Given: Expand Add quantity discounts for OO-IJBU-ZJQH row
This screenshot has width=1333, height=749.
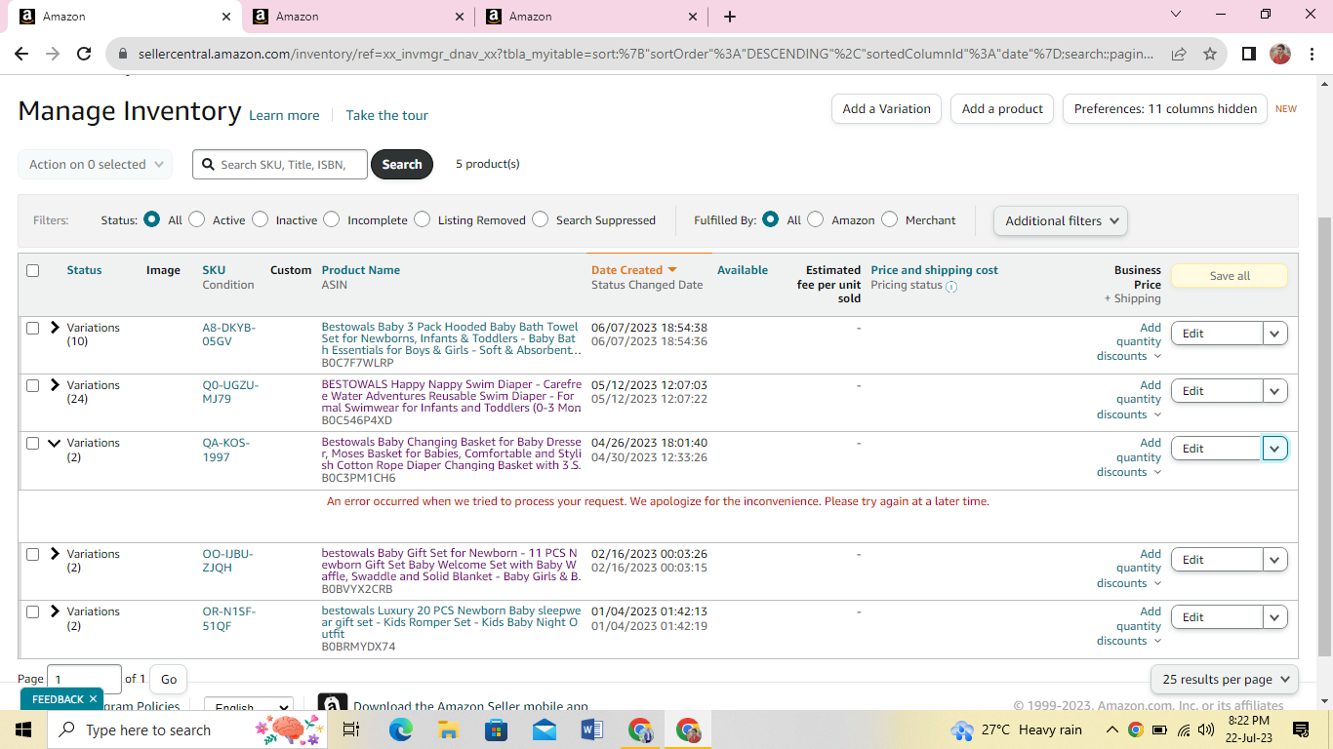Looking at the screenshot, I should pos(1129,569).
